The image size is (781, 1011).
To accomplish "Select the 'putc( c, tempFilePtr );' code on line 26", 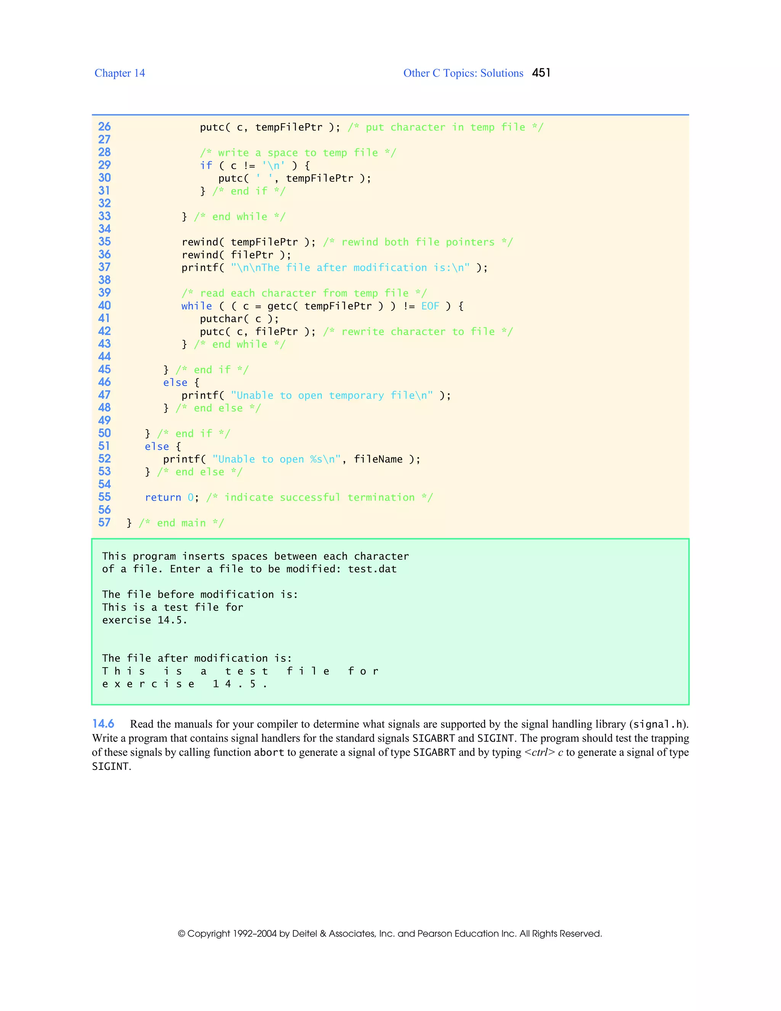I will tap(270, 127).
